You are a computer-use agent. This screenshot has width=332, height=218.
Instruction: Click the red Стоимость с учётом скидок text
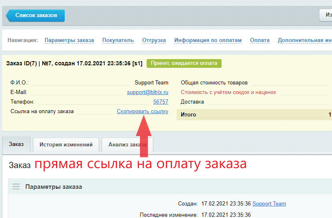[x=228, y=92]
